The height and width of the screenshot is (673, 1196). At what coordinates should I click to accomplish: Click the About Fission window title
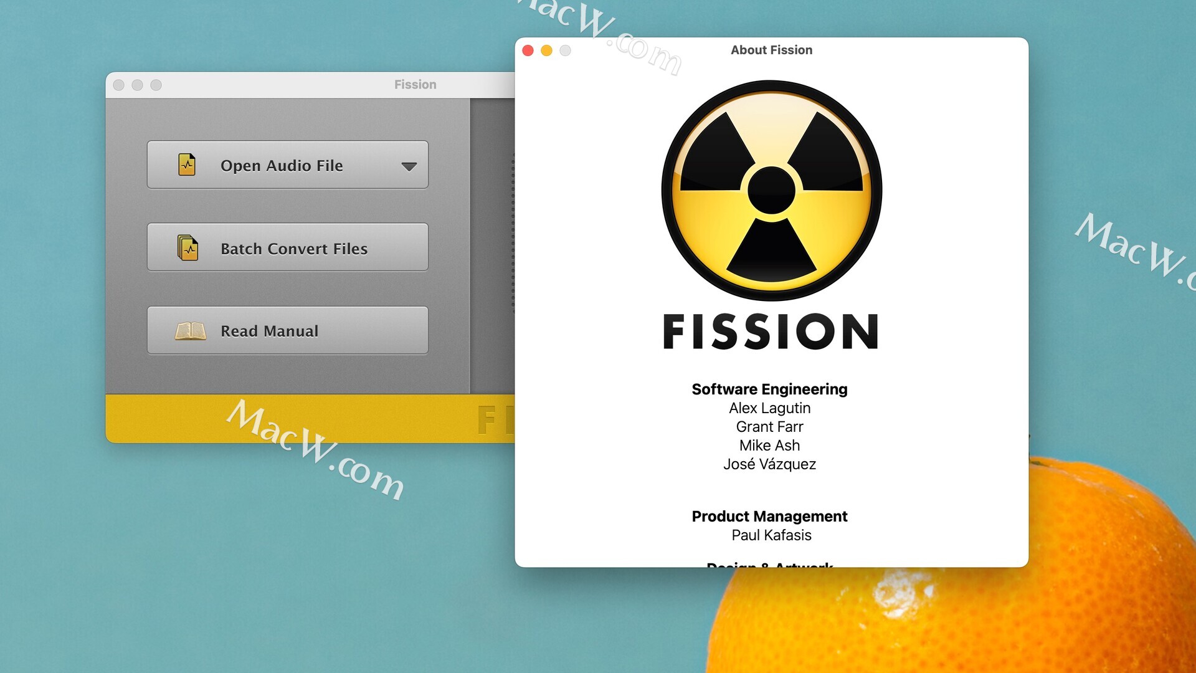tap(771, 50)
